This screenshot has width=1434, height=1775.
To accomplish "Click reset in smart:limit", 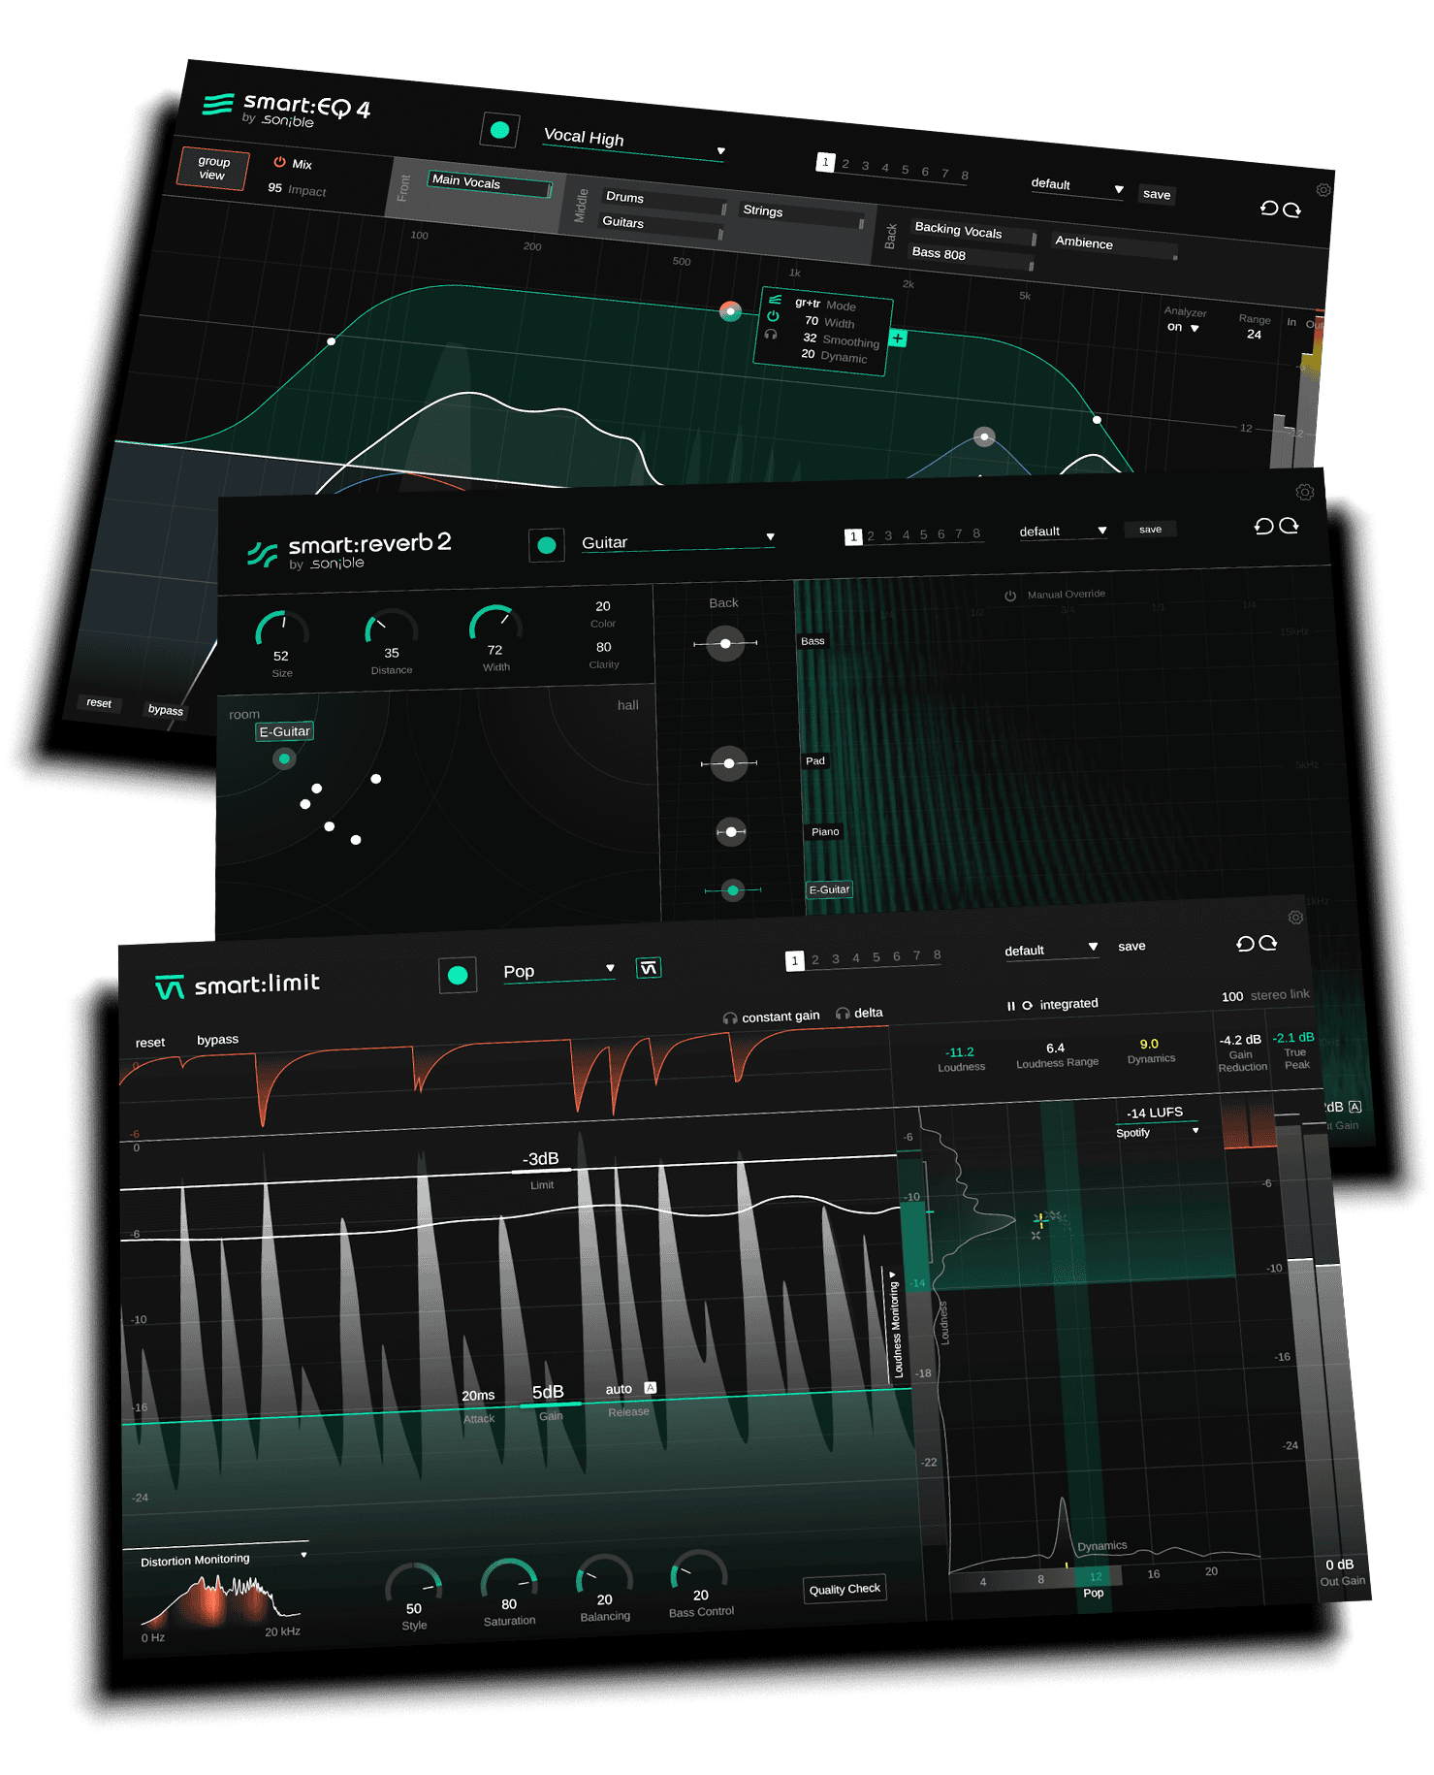I will coord(150,1043).
